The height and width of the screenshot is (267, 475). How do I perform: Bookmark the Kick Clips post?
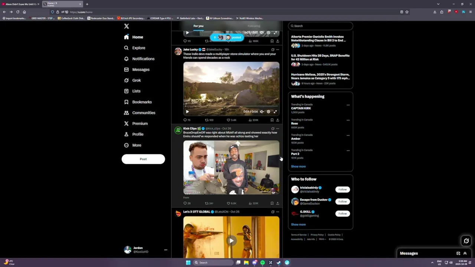pos(272,203)
